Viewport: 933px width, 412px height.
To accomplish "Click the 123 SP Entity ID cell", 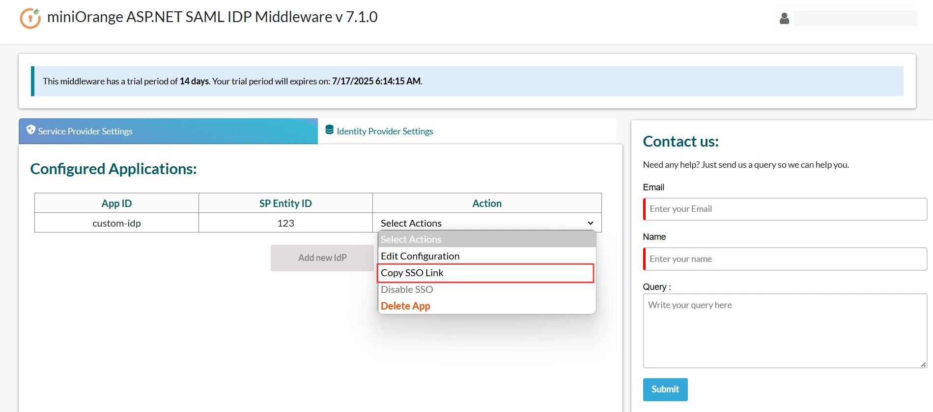I will [x=285, y=223].
